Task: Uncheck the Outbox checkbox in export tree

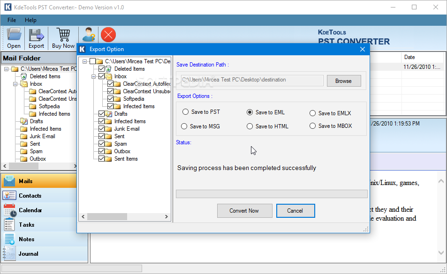Action: tap(101, 151)
